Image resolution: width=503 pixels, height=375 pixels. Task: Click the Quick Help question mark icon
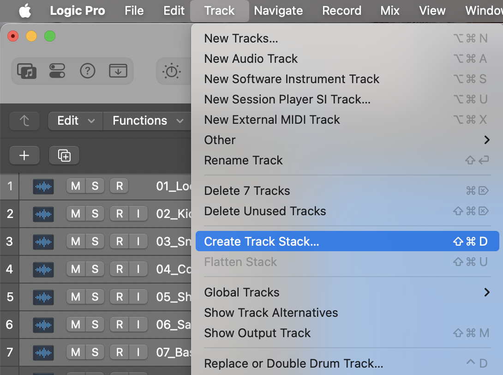pos(88,71)
